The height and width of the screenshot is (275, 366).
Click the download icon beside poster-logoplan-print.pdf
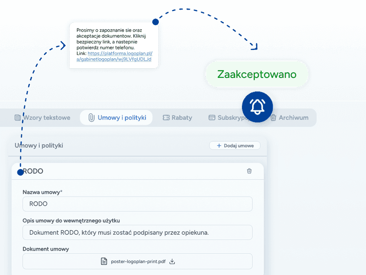point(172,261)
